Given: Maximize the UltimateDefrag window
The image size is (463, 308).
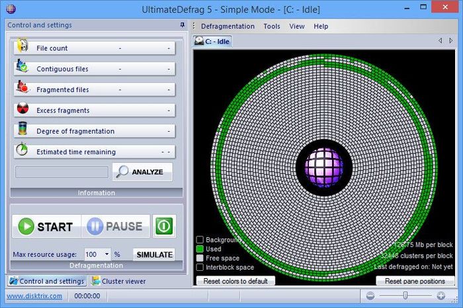Looking at the screenshot, I should pos(423,7).
